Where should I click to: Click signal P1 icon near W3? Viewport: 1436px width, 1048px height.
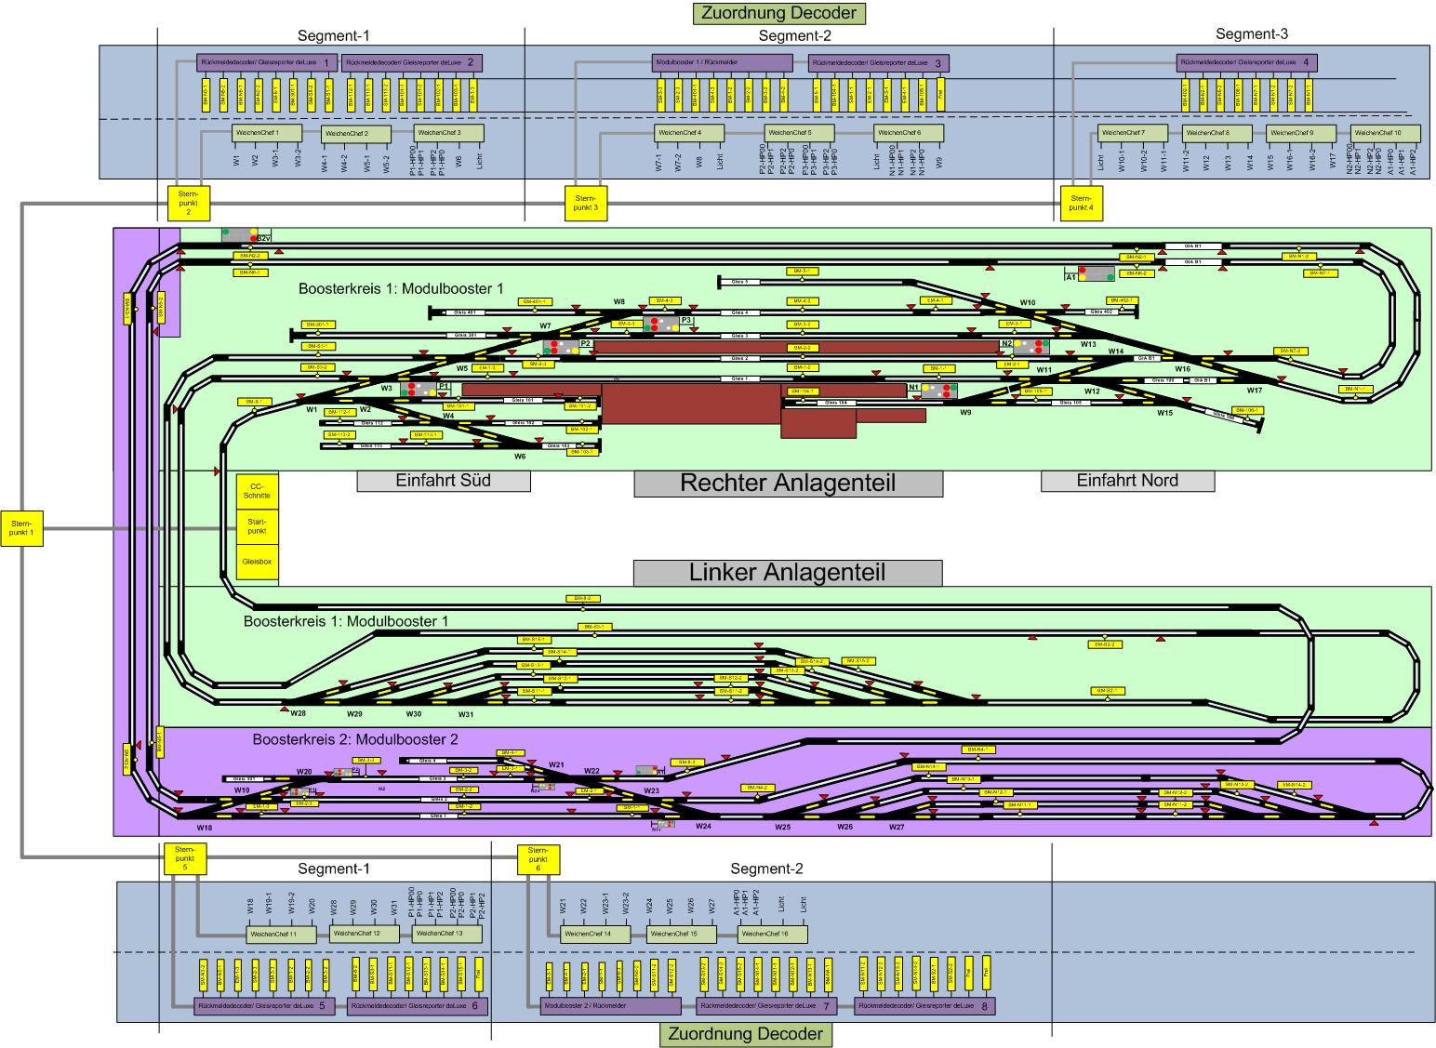(420, 389)
